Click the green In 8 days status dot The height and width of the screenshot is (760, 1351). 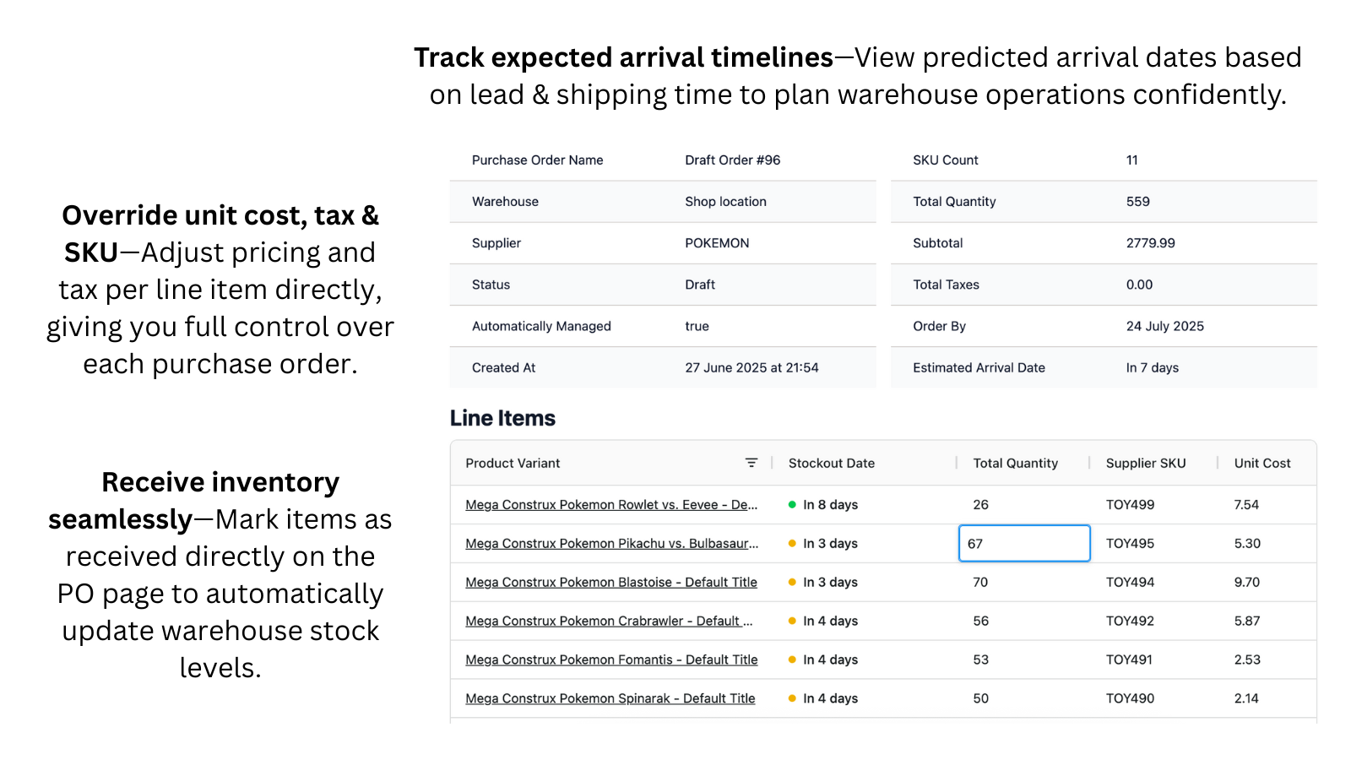pyautogui.click(x=792, y=505)
